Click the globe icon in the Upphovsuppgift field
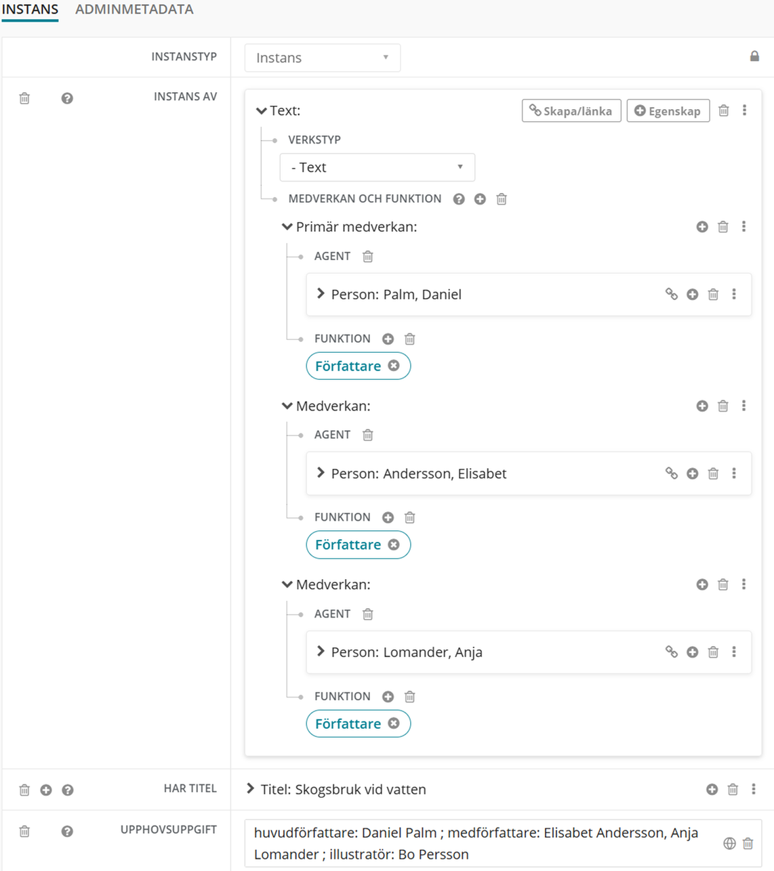 [730, 843]
